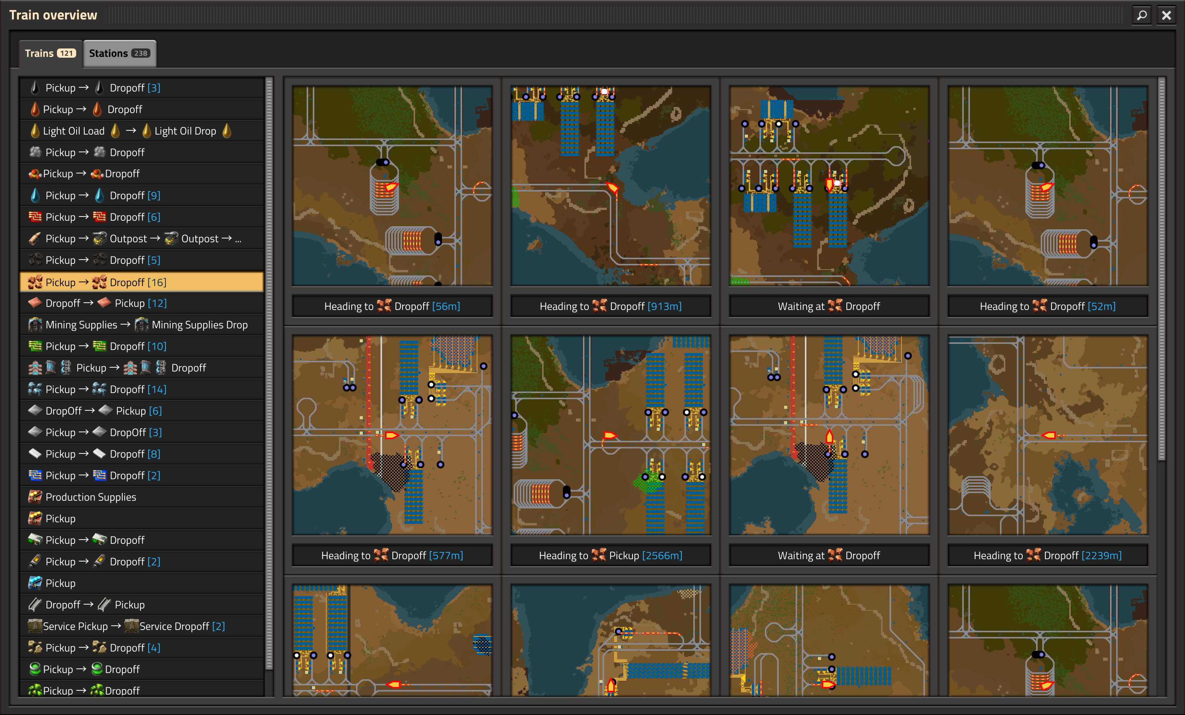Click iron ore icon in Dropoff [2239m] status
This screenshot has width=1185, height=715.
click(x=1033, y=555)
